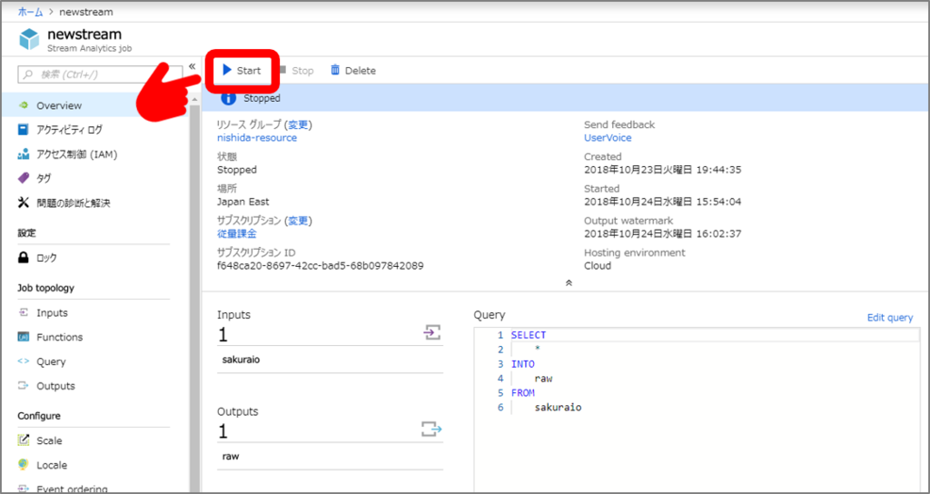Click the Locale globe icon
The width and height of the screenshot is (930, 494).
click(24, 465)
